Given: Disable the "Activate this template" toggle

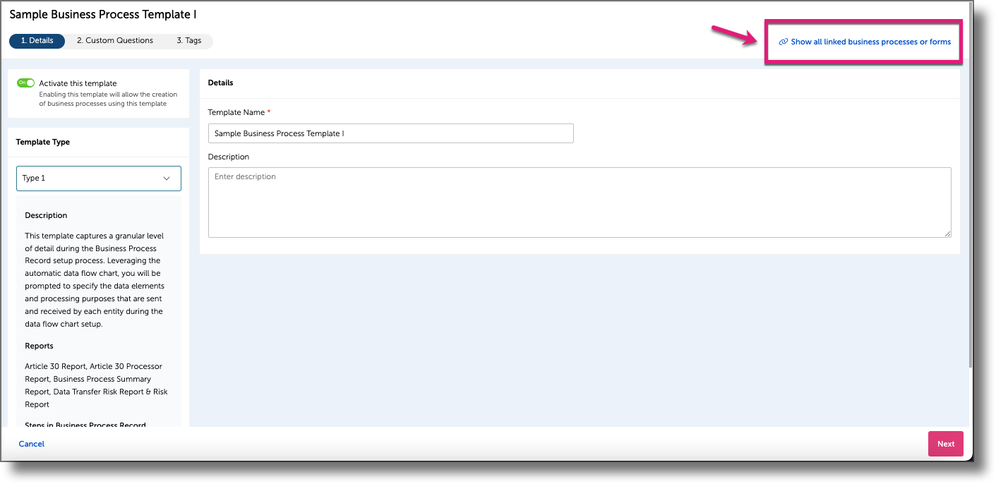Looking at the screenshot, I should pos(25,83).
